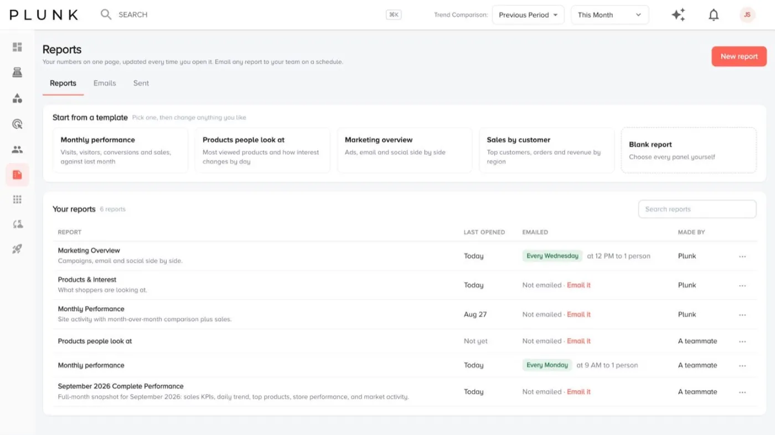Switch to the Sent tab
This screenshot has width=775, height=435.
coord(141,83)
